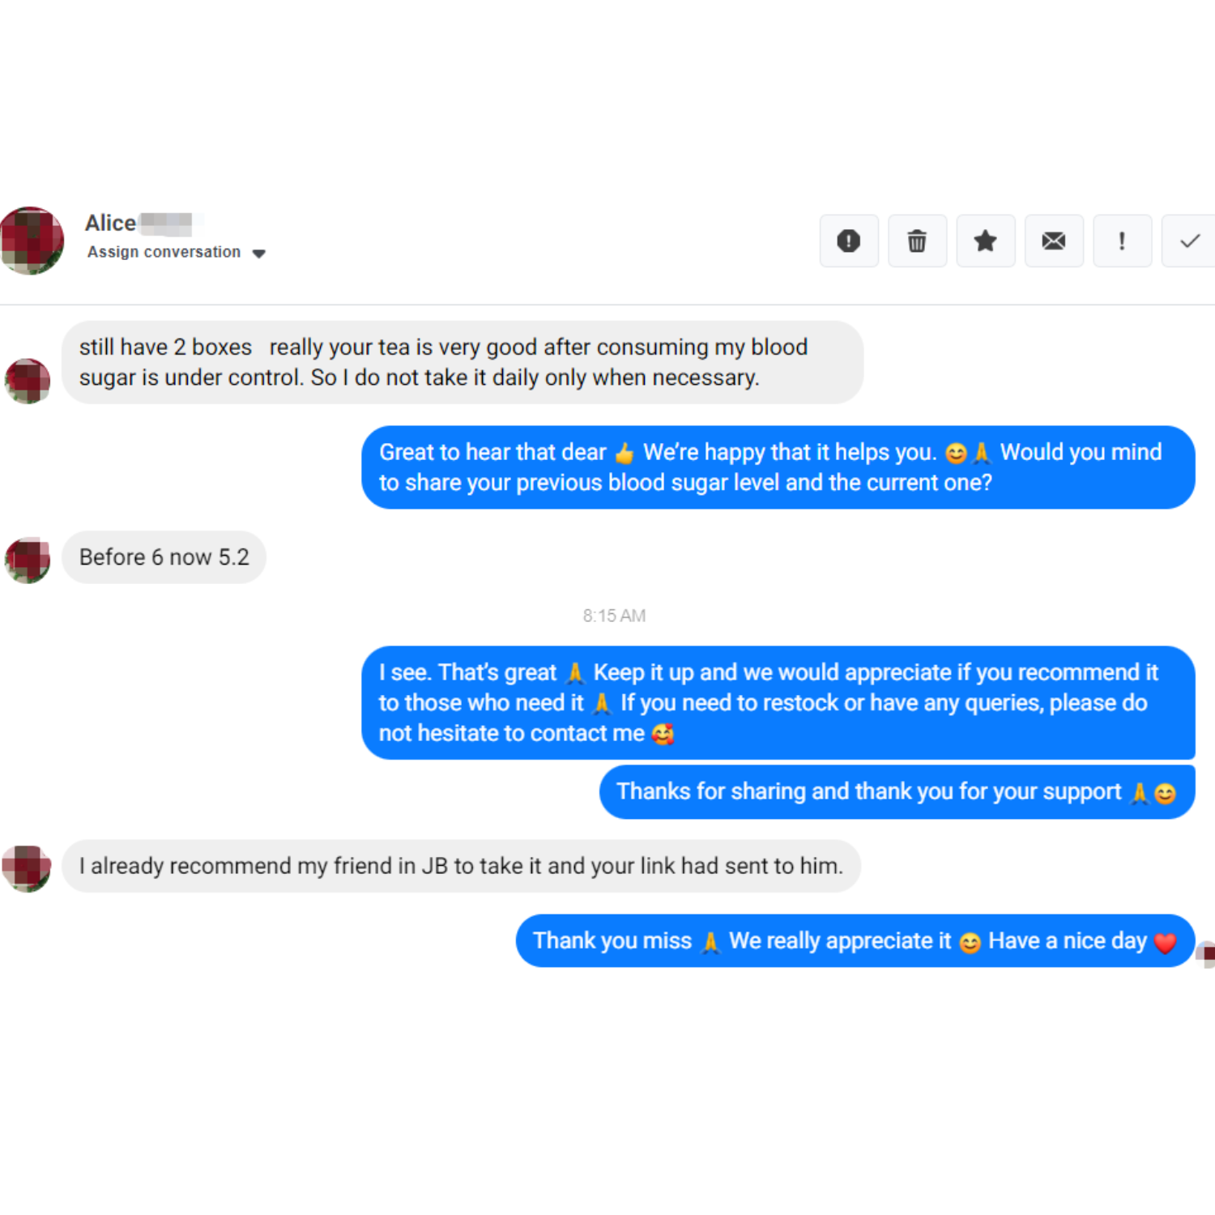Click the Alice contact name

click(111, 223)
